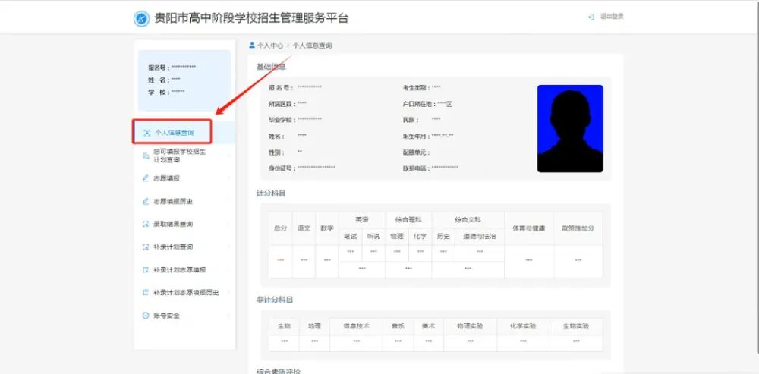Click the user info card with 报名号
The width and height of the screenshot is (759, 374).
184,80
